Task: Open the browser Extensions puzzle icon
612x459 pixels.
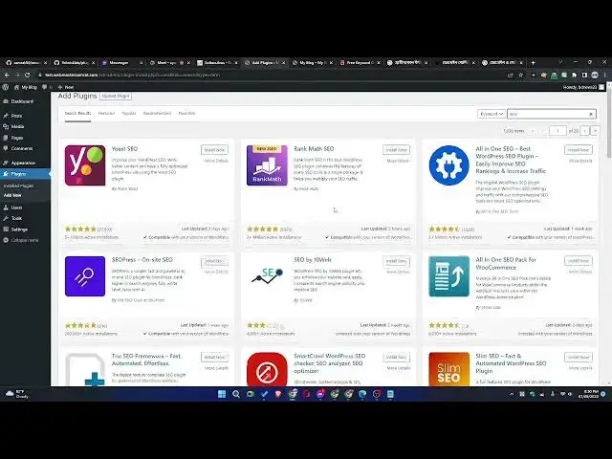Action: 574,75
